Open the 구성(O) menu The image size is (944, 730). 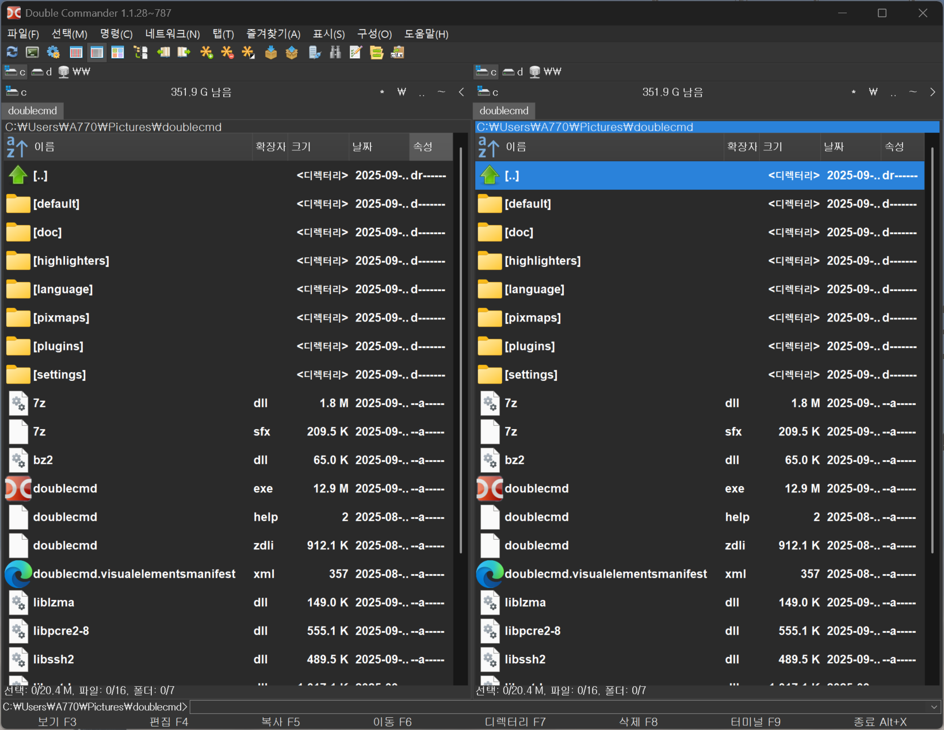[x=374, y=34]
